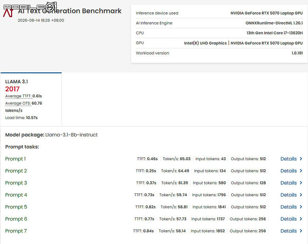The width and height of the screenshot is (308, 244).
Task: Click Prompt 6 Token/s 57.73 value
Action: (181, 219)
